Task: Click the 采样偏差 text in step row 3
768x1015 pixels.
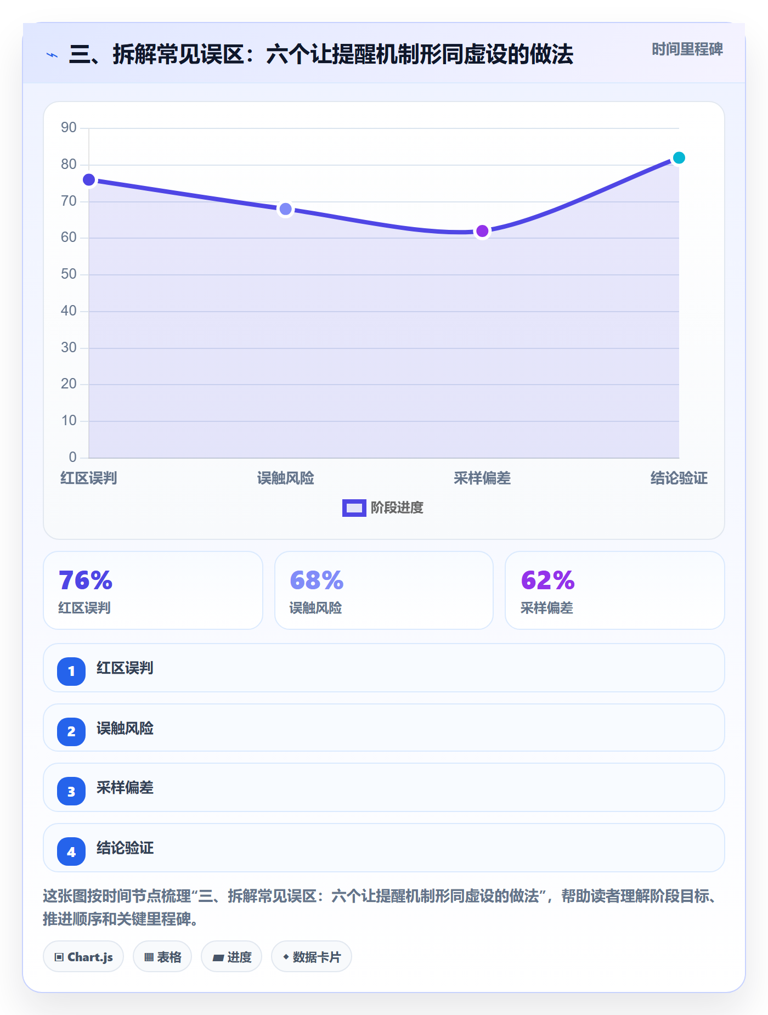Action: click(125, 788)
